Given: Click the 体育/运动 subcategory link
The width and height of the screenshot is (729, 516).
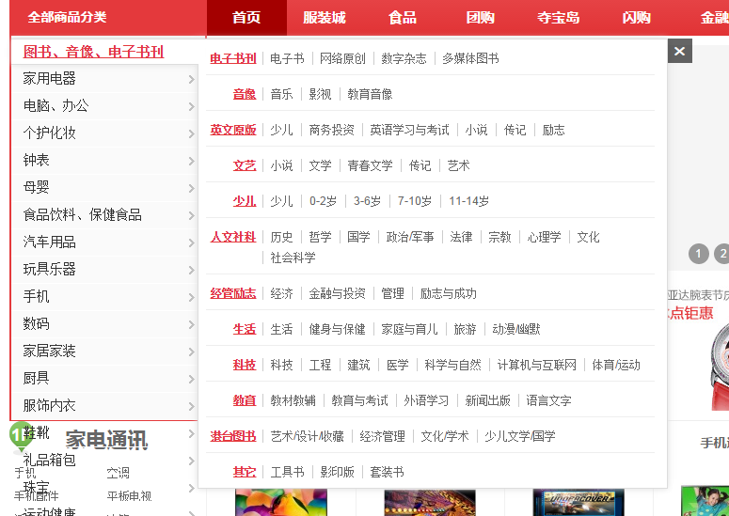Looking at the screenshot, I should (x=615, y=365).
